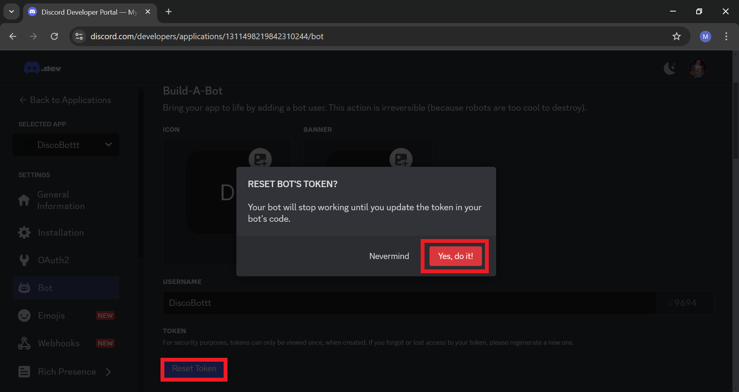Confirm token reset with Yes, do it!

tap(455, 256)
